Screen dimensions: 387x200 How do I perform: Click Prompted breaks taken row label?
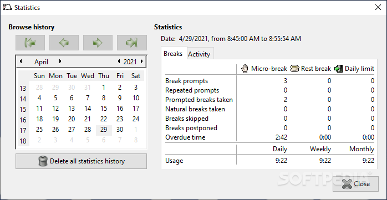click(199, 100)
